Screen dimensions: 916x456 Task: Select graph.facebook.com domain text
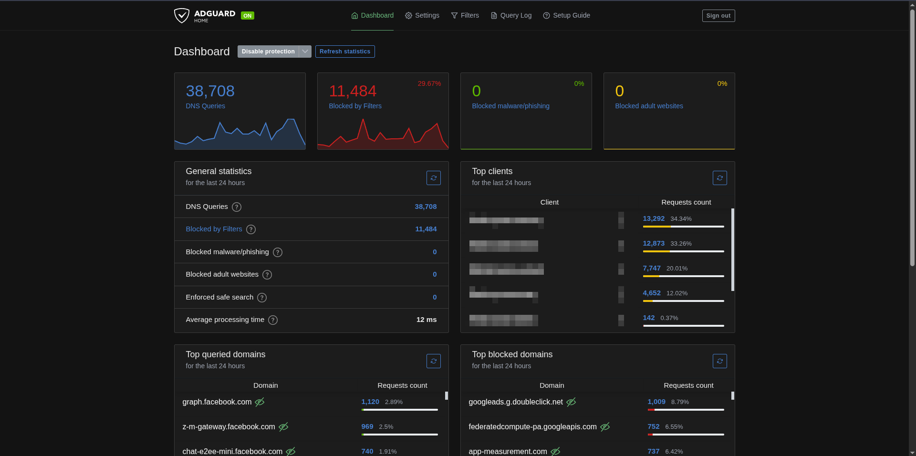(217, 402)
